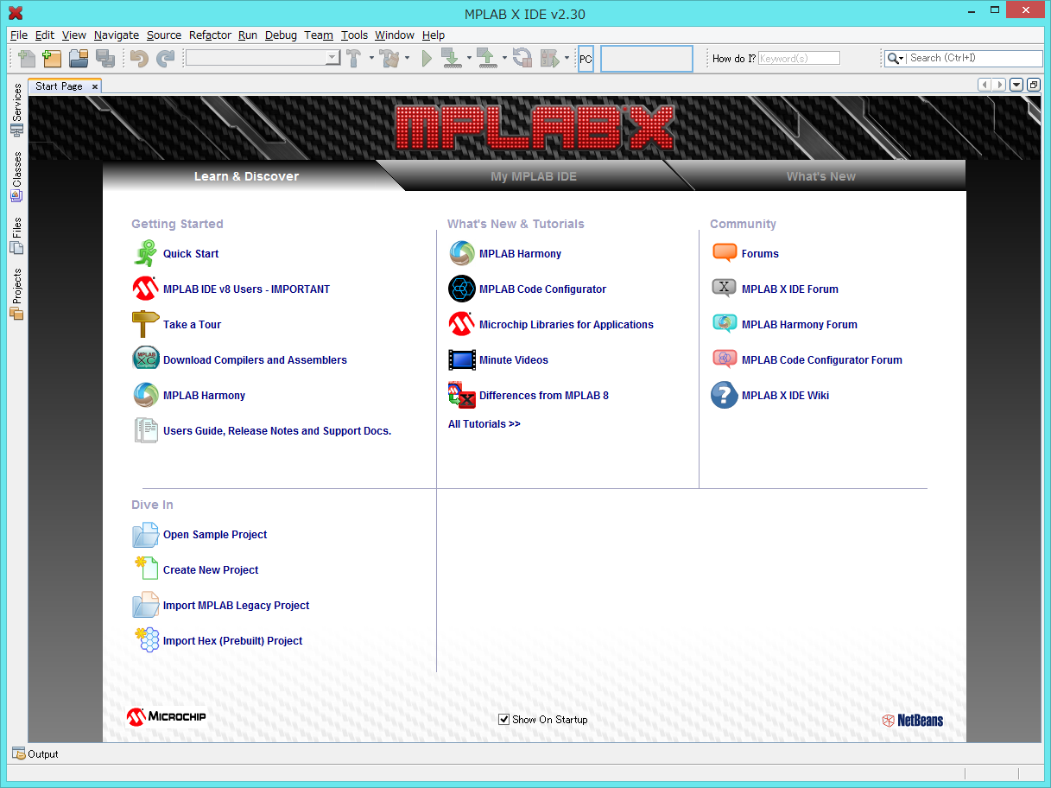Click the Create New Project link
The image size is (1051, 788).
pos(211,570)
